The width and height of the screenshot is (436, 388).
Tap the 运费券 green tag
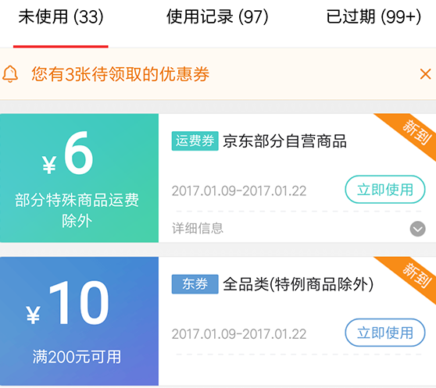(x=195, y=141)
